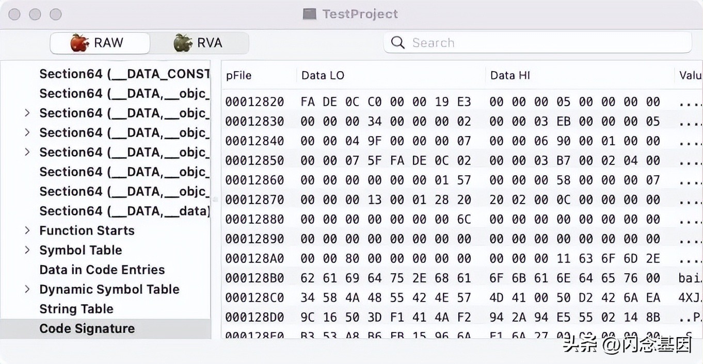Sort by the Data HI column header
Image resolution: width=703 pixels, height=364 pixels.
point(510,75)
